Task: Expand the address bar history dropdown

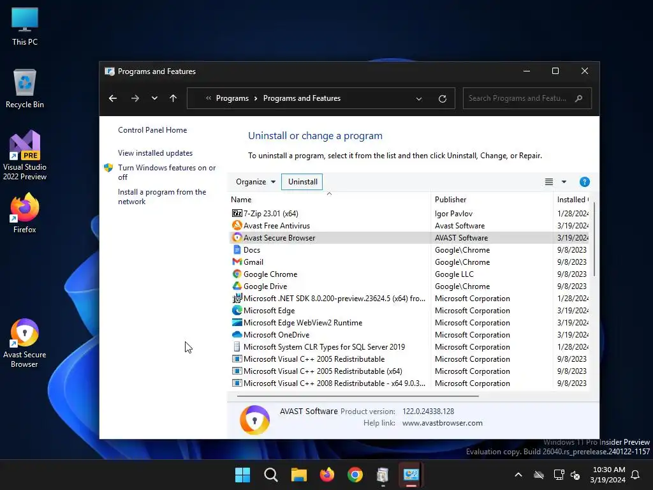Action: tap(419, 99)
